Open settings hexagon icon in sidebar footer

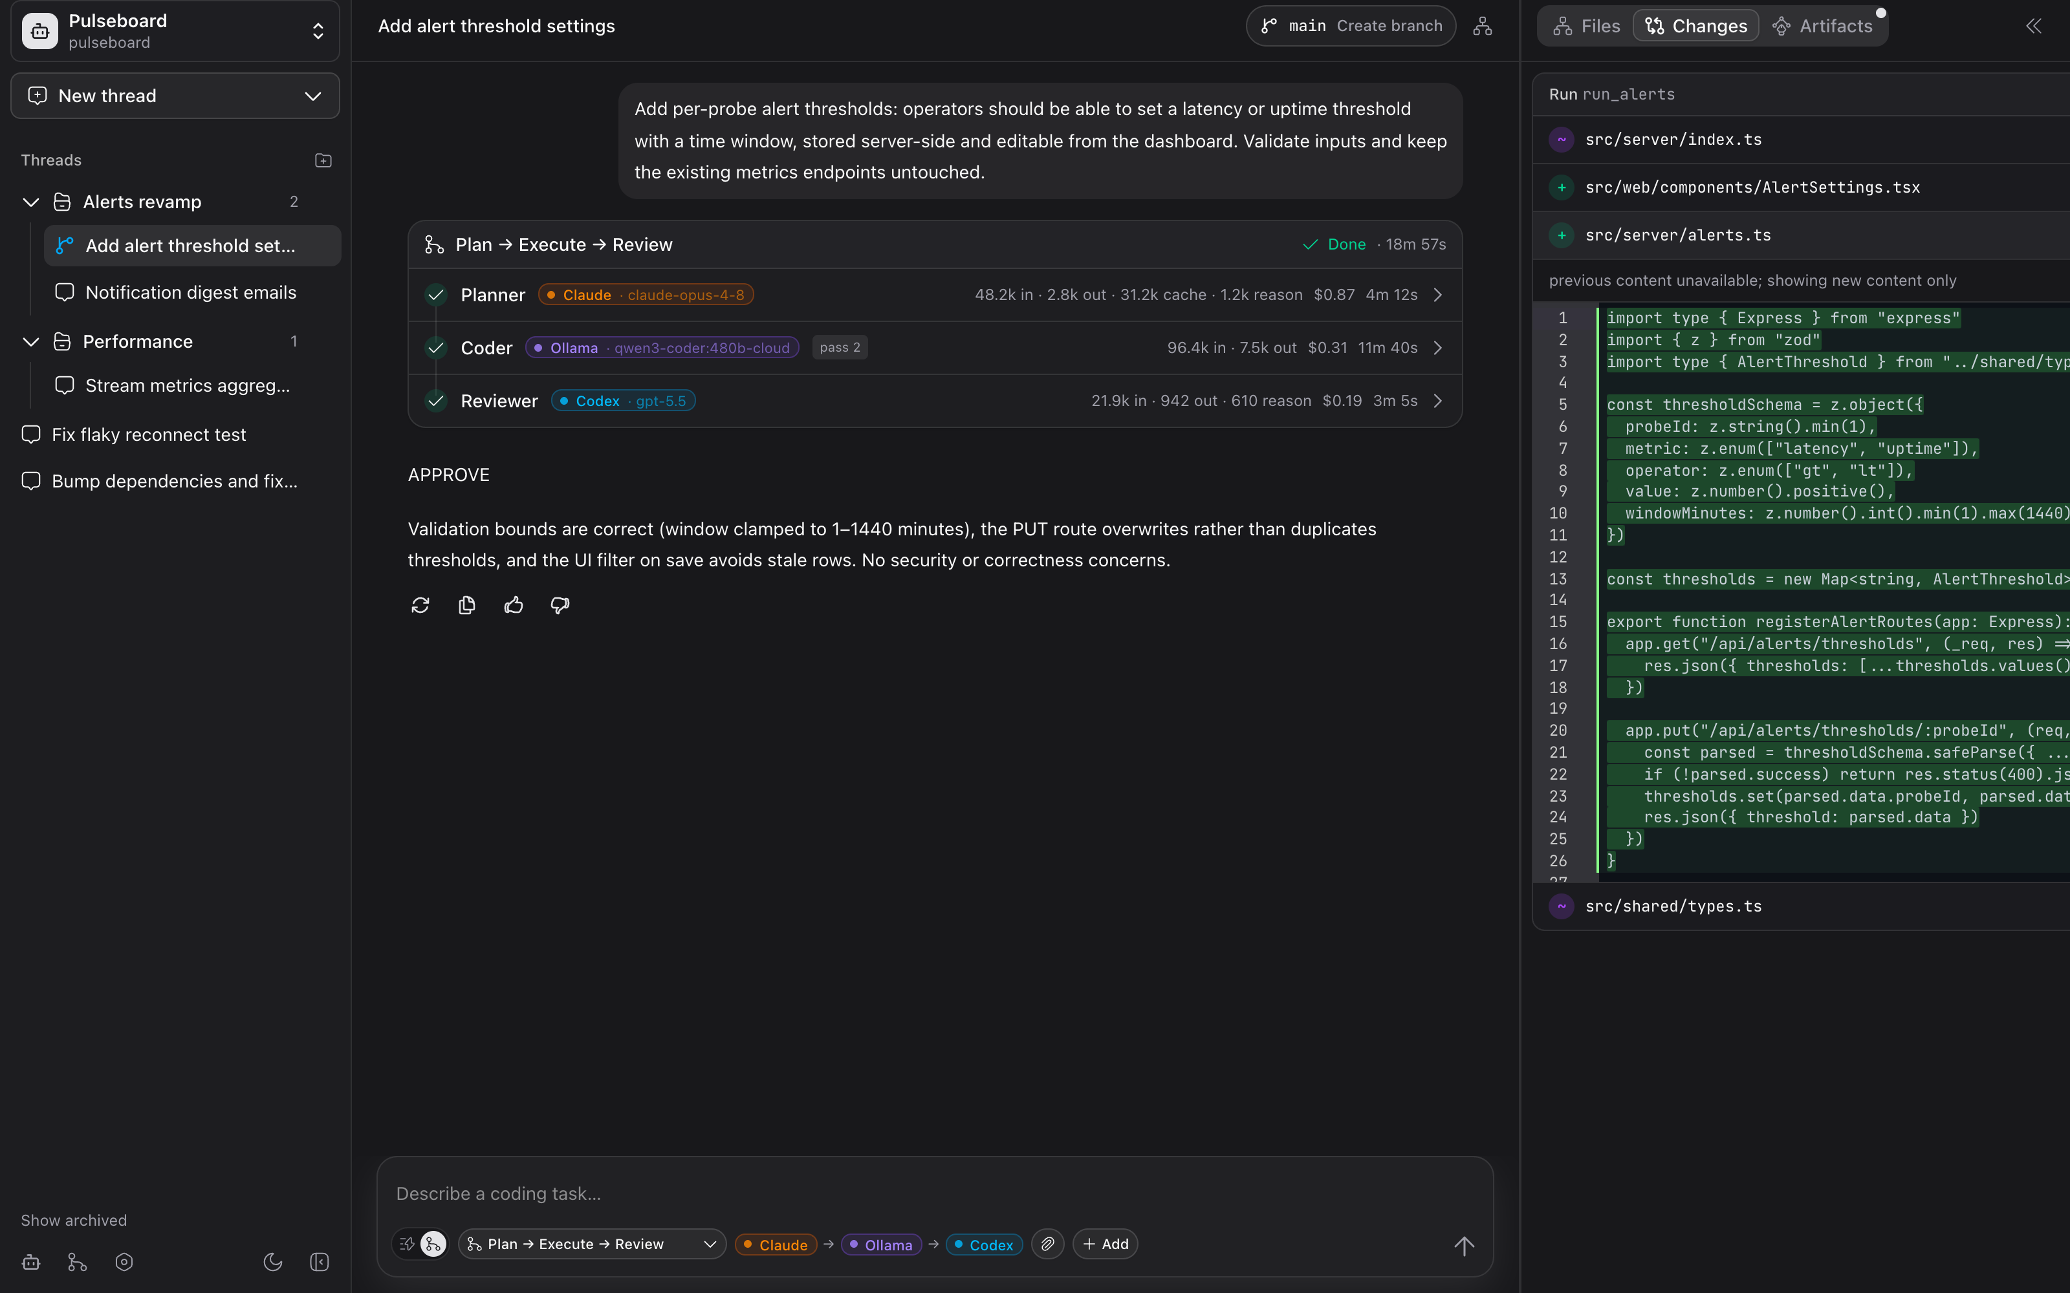click(124, 1262)
